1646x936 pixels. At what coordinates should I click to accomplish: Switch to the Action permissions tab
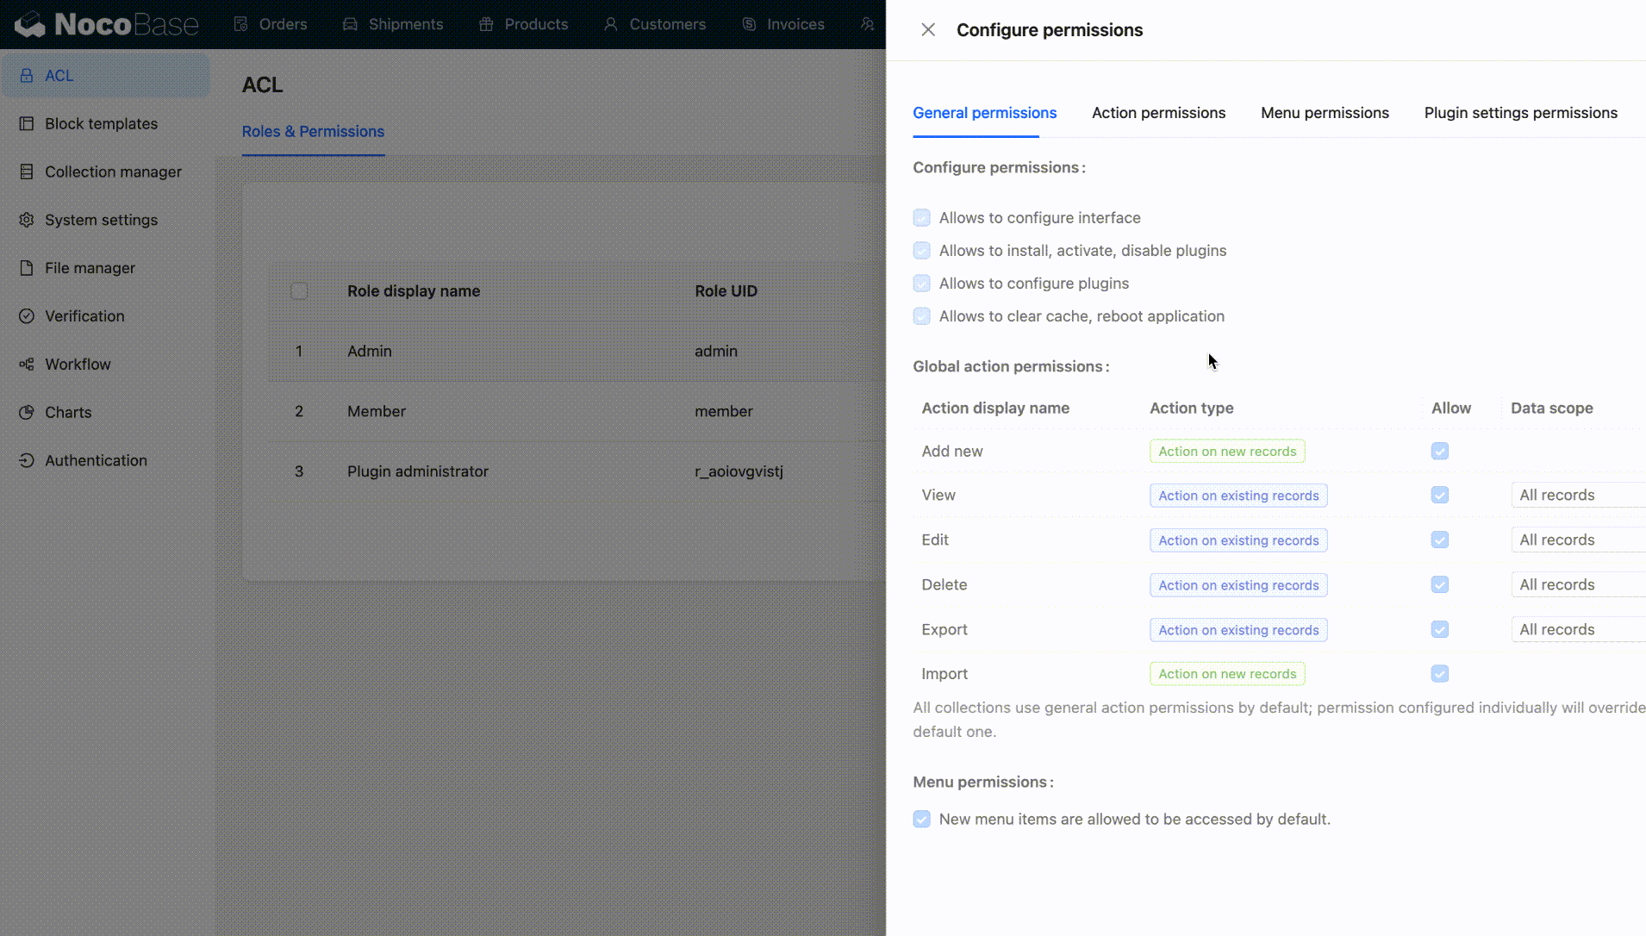(x=1158, y=113)
